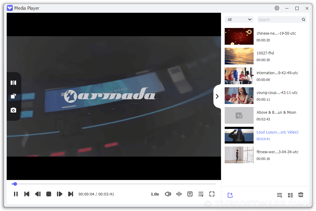
Task: Open the subtitle text options
Action: click(x=190, y=194)
